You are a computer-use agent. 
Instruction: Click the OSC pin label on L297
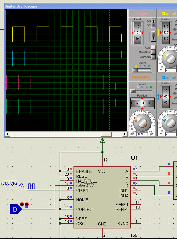[x=80, y=224]
